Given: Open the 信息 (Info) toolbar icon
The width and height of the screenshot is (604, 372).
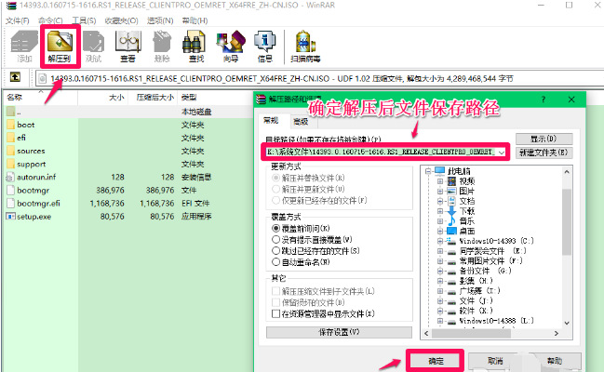Looking at the screenshot, I should pos(264,46).
